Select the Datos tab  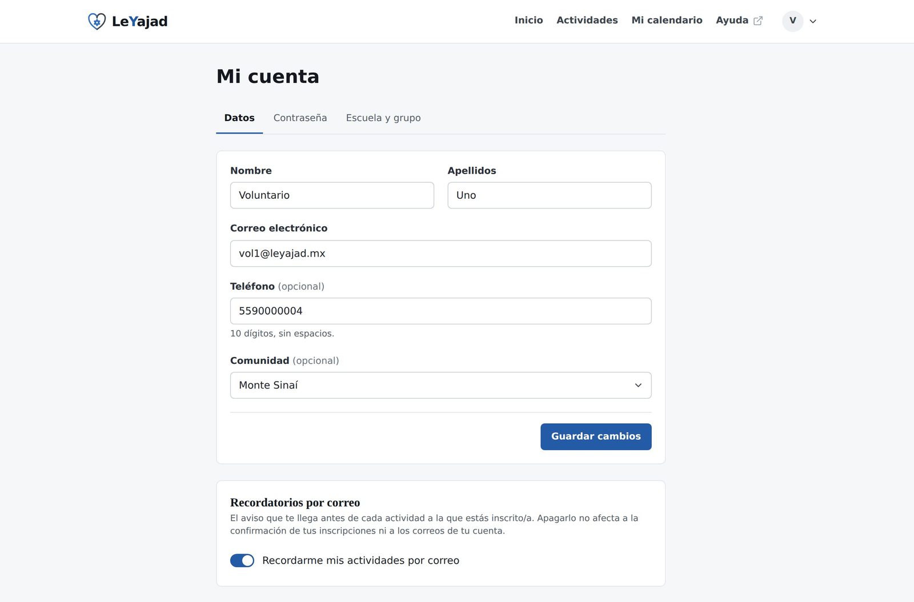click(239, 118)
